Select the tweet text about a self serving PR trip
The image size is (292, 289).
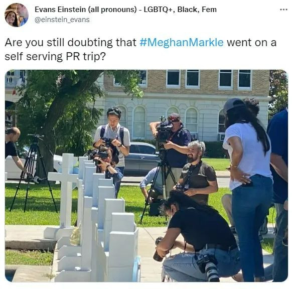pos(140,49)
